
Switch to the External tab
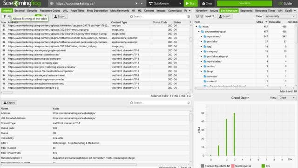[x=20, y=11]
